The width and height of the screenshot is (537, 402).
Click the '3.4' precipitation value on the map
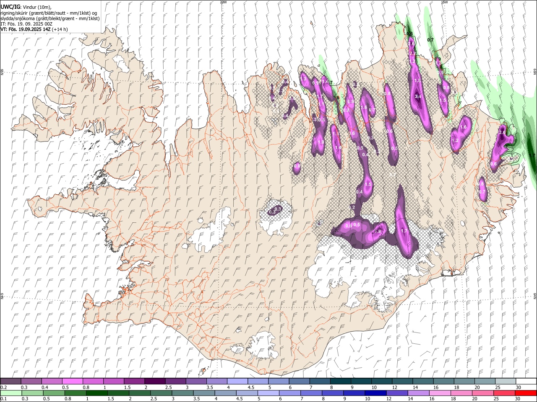(x=417, y=97)
